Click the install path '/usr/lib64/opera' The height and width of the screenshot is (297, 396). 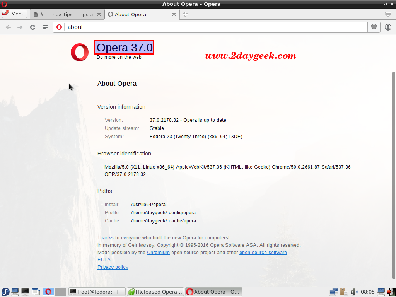(148, 205)
